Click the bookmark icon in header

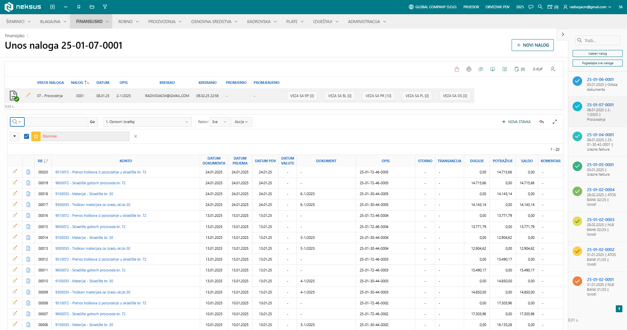click(78, 7)
